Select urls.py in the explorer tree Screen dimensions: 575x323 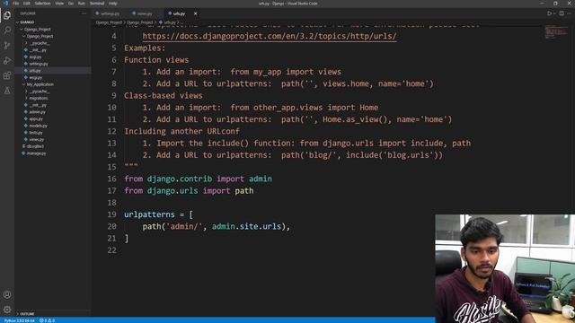pyautogui.click(x=35, y=71)
